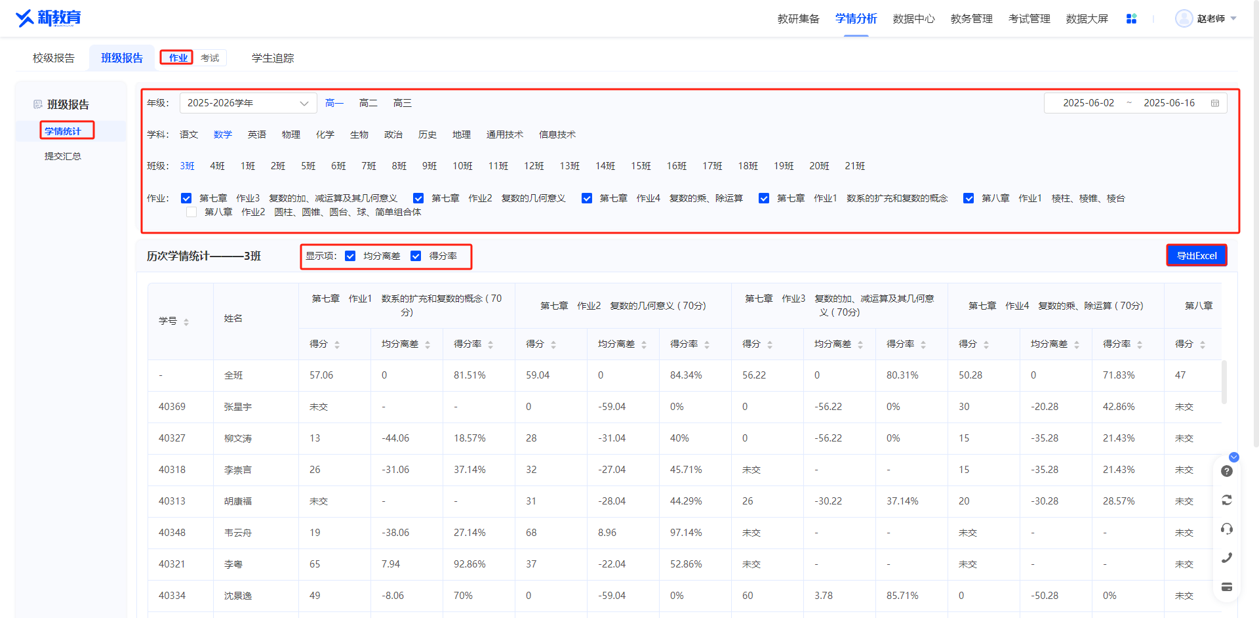Click the user avatar icon
The height and width of the screenshot is (618, 1259).
(x=1184, y=18)
